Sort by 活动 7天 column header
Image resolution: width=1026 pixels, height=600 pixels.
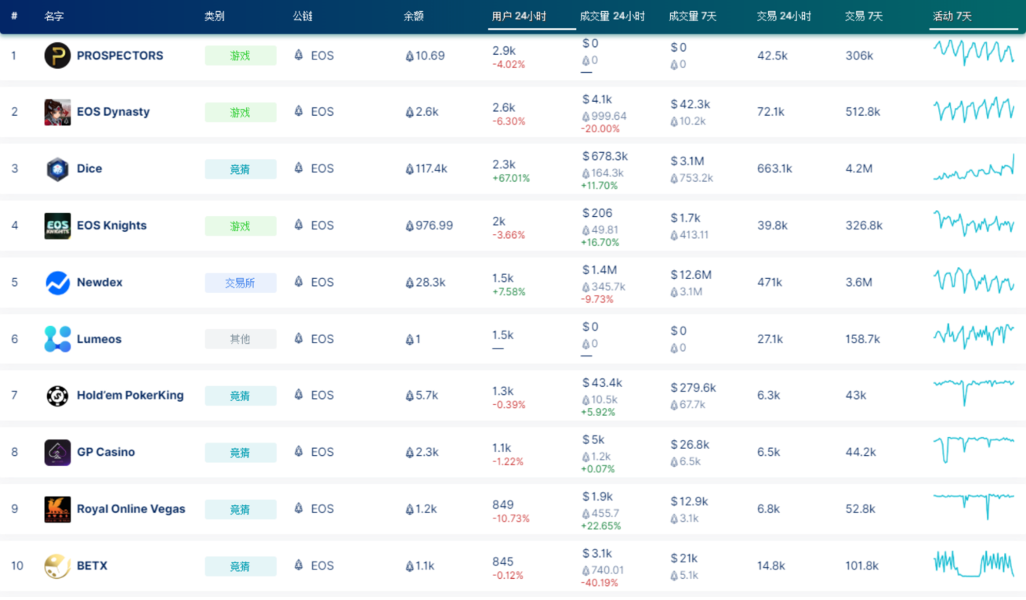pos(952,16)
